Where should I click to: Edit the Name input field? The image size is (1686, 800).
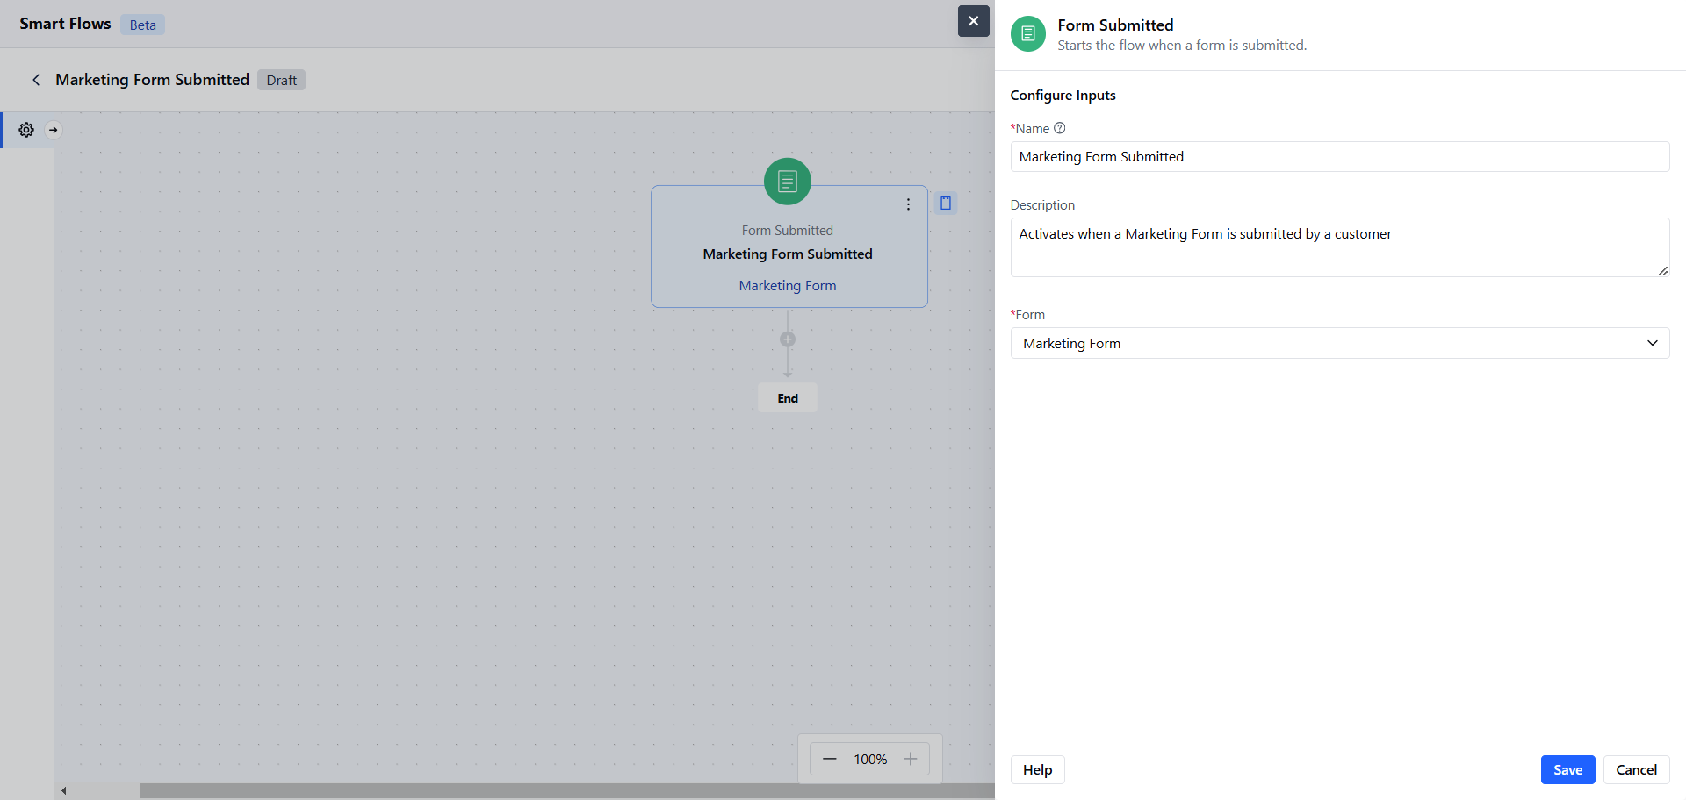pos(1340,157)
